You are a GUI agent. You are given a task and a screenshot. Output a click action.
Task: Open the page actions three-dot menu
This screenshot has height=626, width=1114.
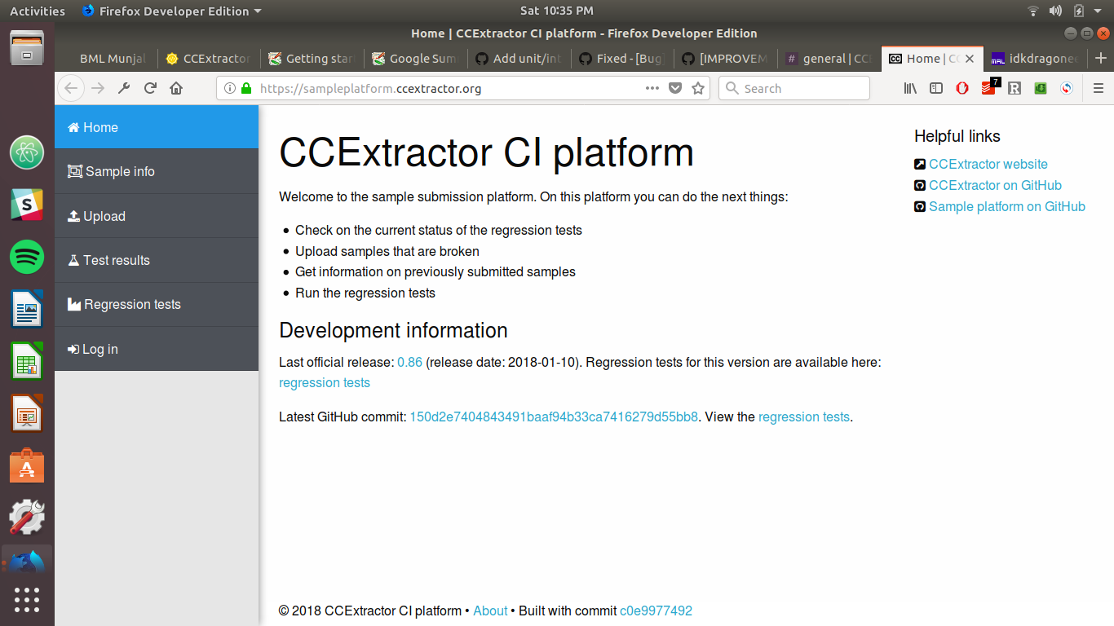point(652,88)
